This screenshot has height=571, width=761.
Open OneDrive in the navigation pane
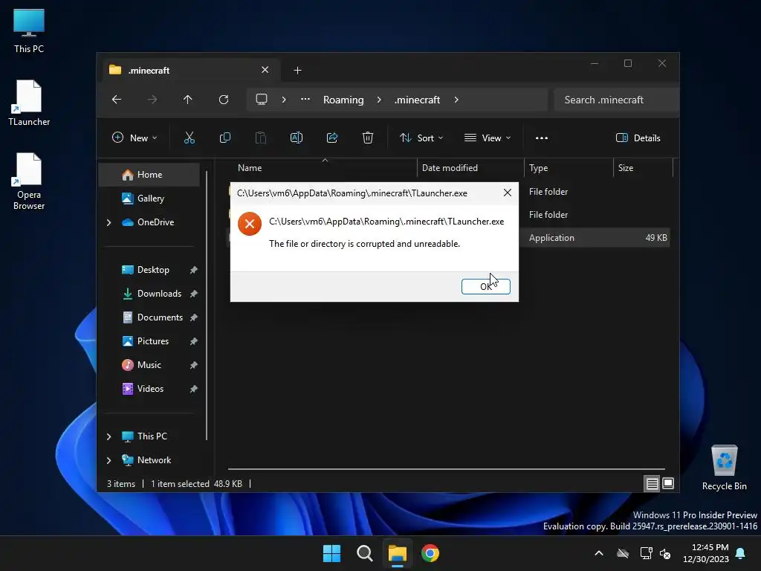click(x=149, y=222)
